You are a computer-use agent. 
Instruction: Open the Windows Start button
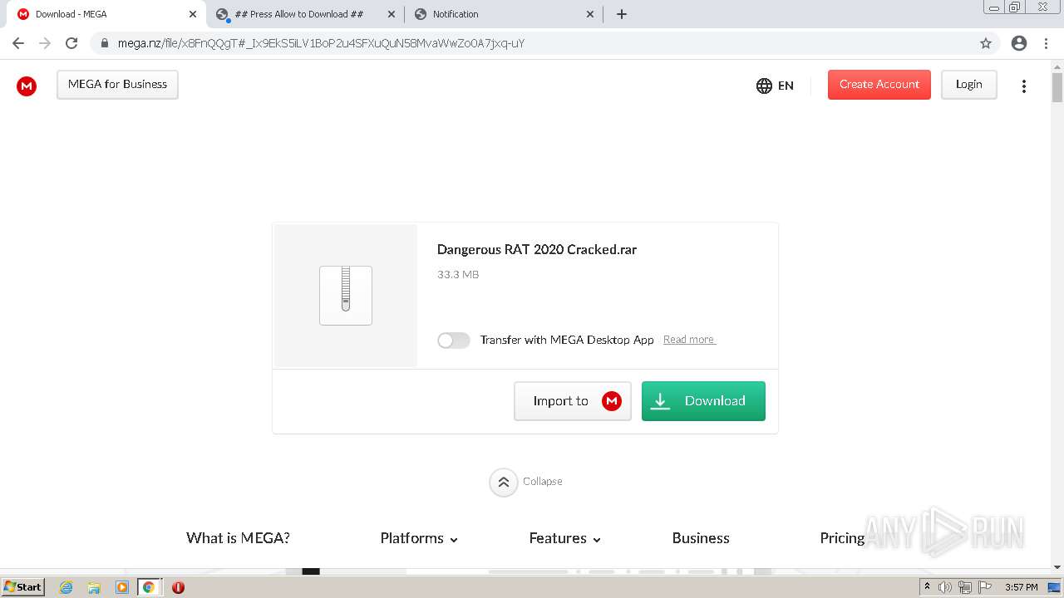[23, 587]
